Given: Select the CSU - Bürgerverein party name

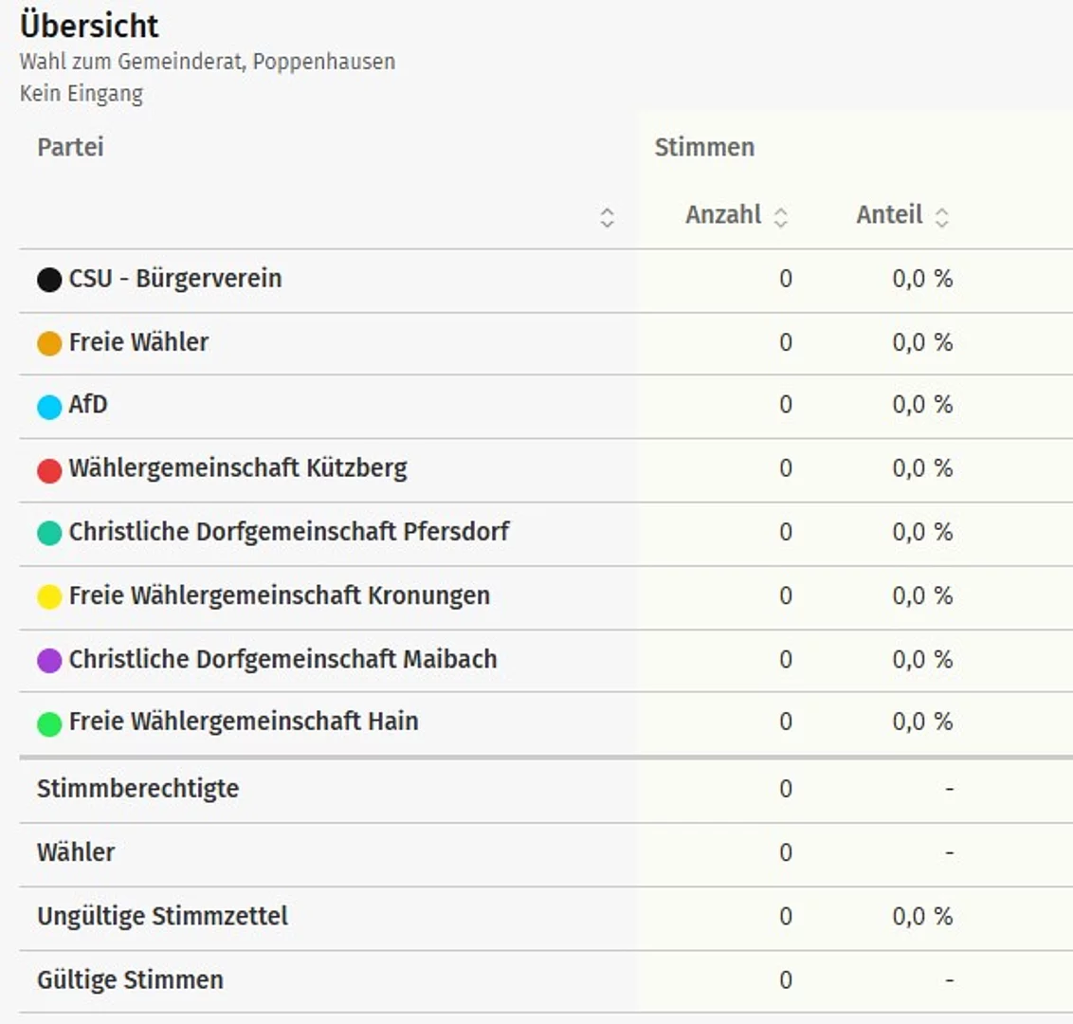Looking at the screenshot, I should pyautogui.click(x=175, y=279).
